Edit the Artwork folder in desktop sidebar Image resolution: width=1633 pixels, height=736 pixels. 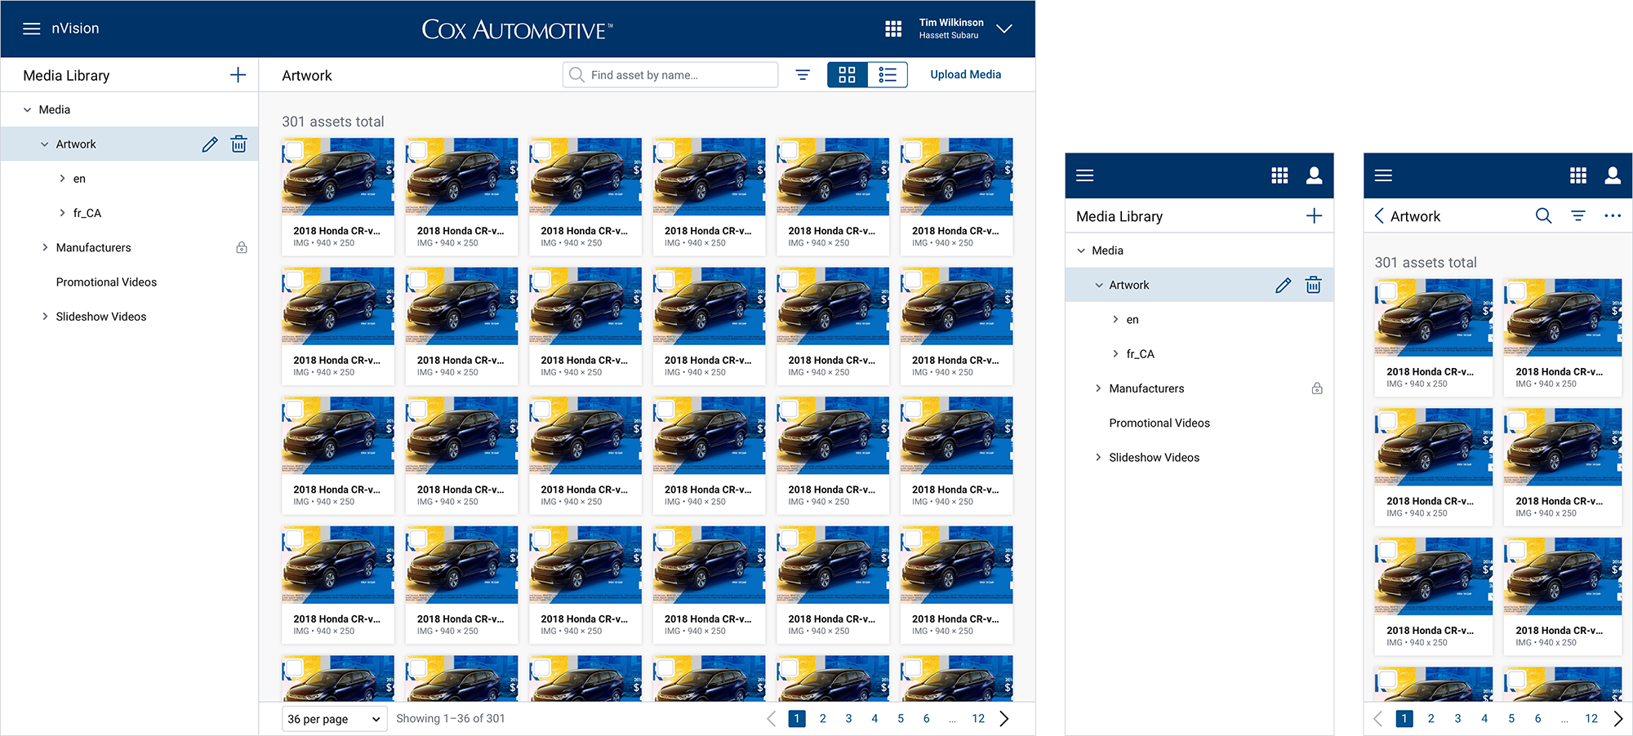pyautogui.click(x=210, y=144)
